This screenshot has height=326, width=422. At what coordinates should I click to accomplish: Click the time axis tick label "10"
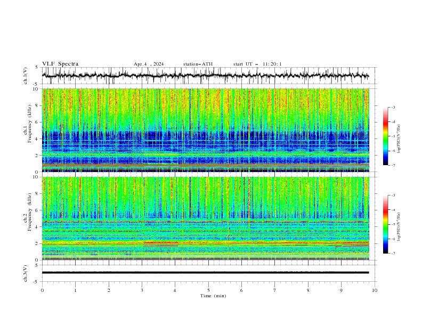point(375,290)
